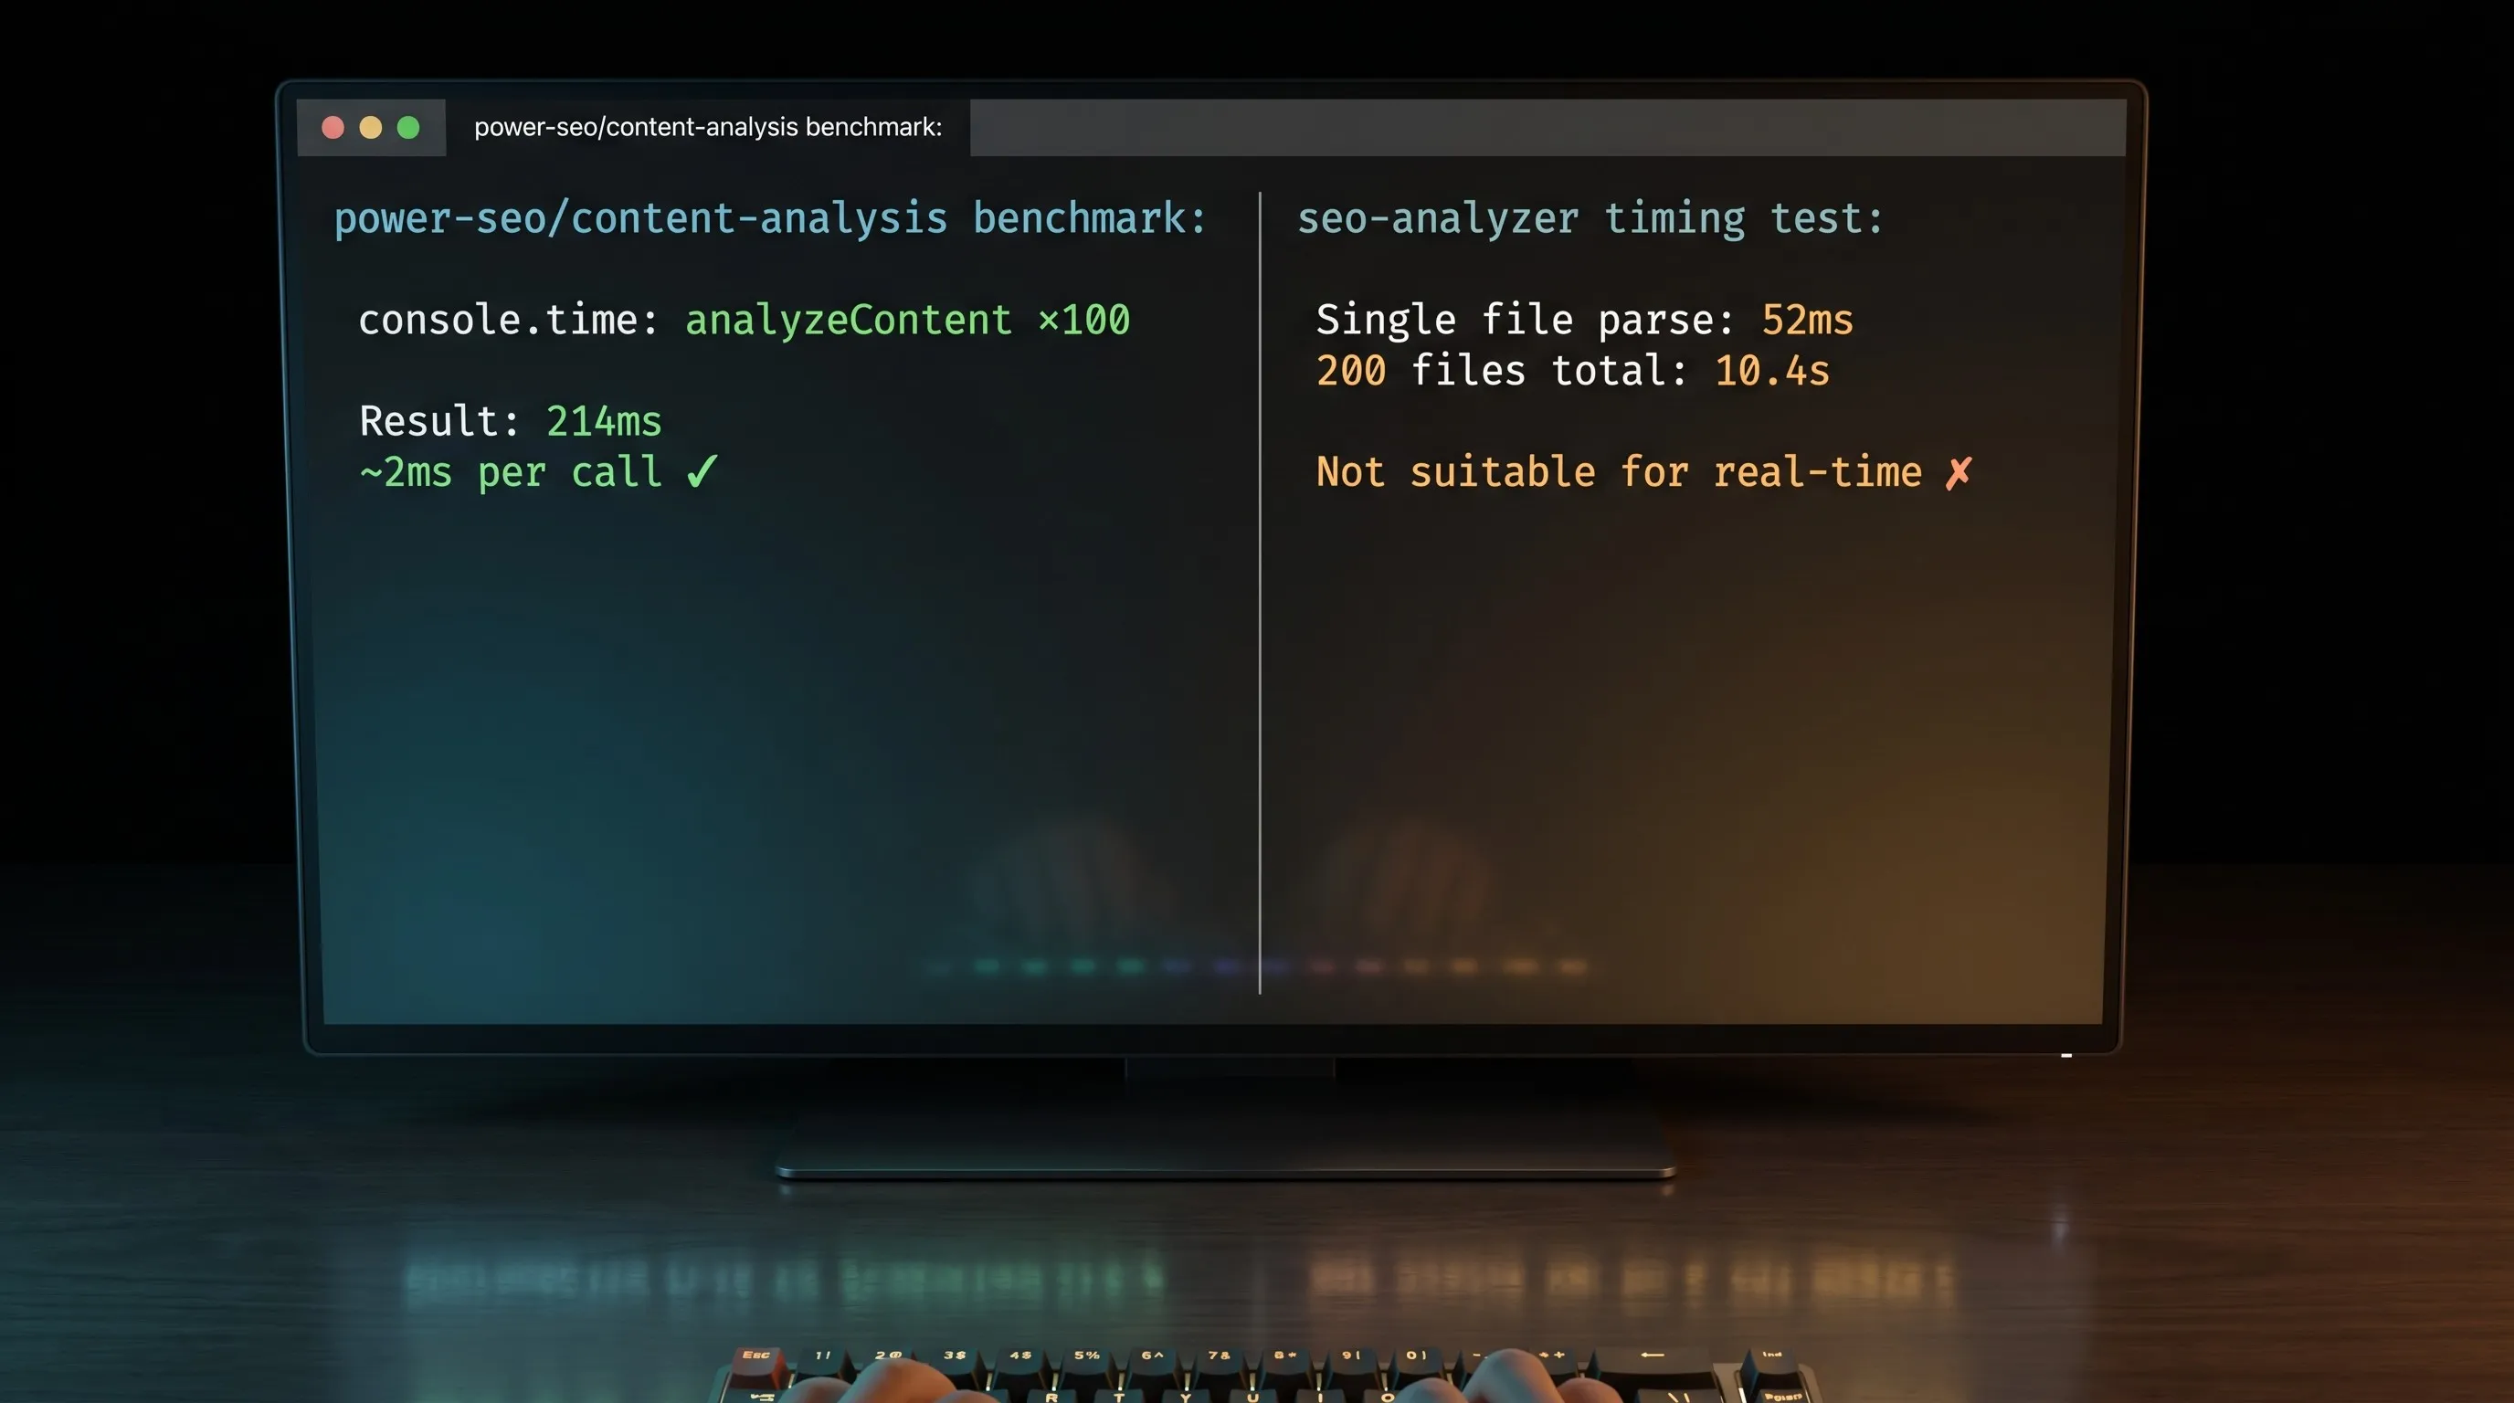Click the red X after Not suitable for real-time

pyautogui.click(x=1959, y=472)
